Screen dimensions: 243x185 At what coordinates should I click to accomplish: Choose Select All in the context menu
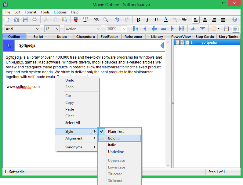click(x=77, y=123)
